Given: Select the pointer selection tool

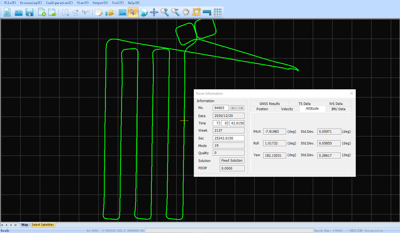Looking at the screenshot, I should click(133, 12).
